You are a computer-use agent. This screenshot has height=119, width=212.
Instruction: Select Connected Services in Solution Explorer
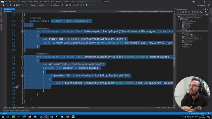(x=190, y=21)
